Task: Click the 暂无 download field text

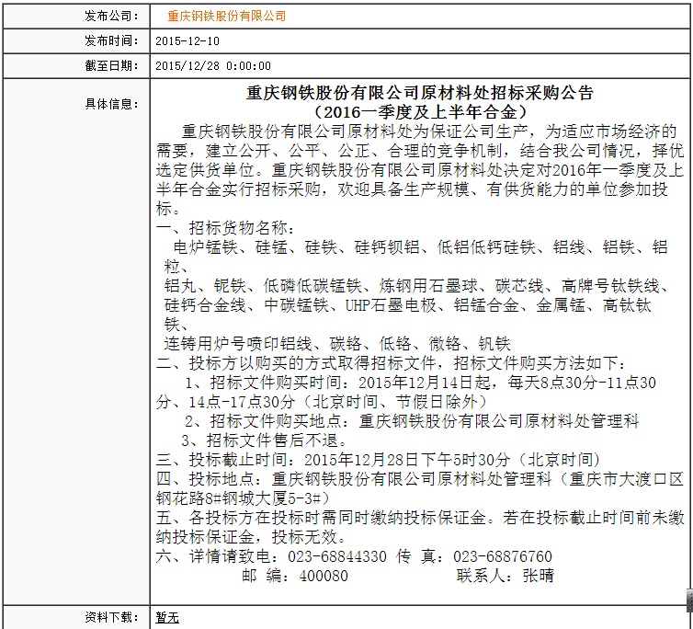Action: pyautogui.click(x=167, y=617)
